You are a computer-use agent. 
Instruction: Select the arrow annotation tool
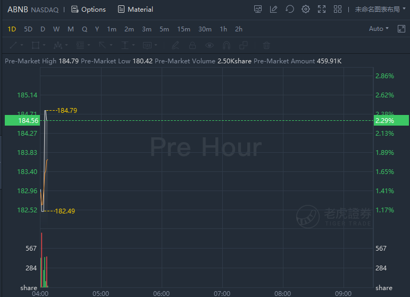click(x=103, y=45)
